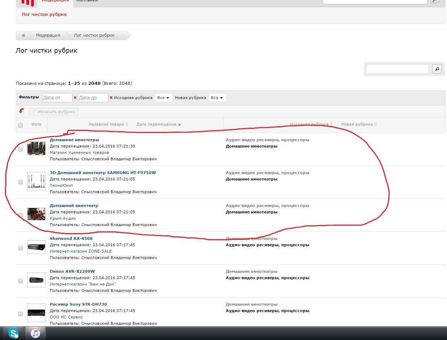Check the SAMSUNG HT-F9750W row checkbox
The width and height of the screenshot is (447, 340).
[x=20, y=182]
